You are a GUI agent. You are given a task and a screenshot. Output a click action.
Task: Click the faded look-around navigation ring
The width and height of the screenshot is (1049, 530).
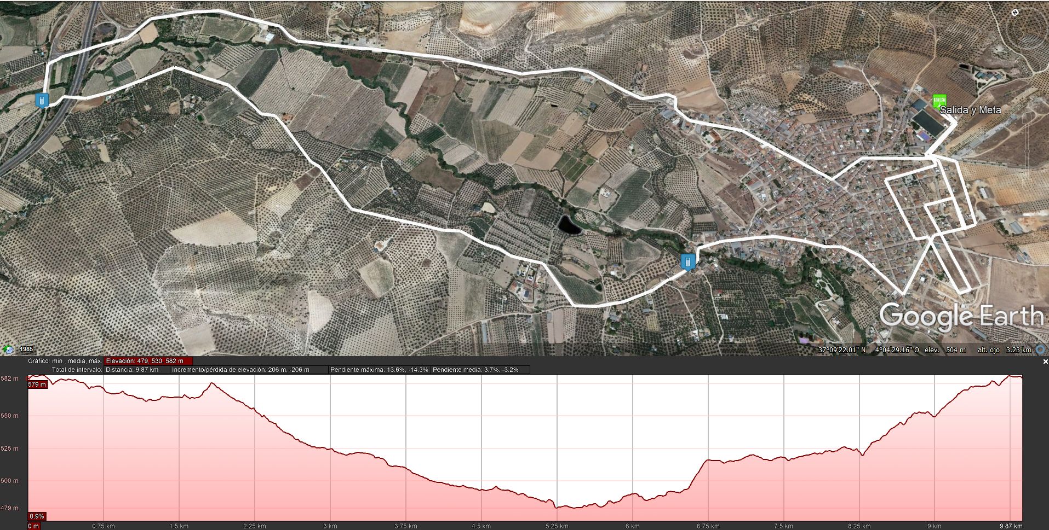(x=1024, y=30)
